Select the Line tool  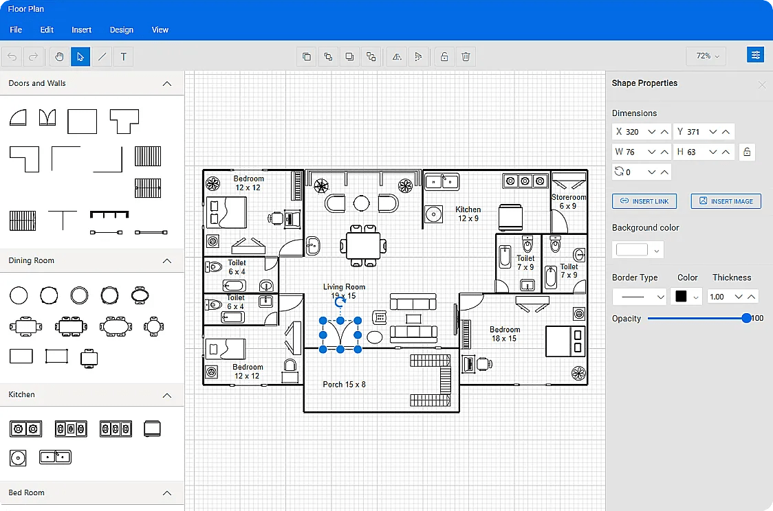tap(102, 56)
